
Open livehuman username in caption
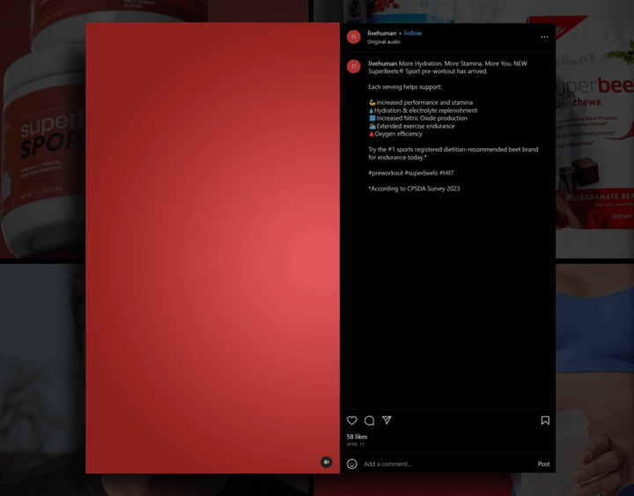tap(382, 63)
